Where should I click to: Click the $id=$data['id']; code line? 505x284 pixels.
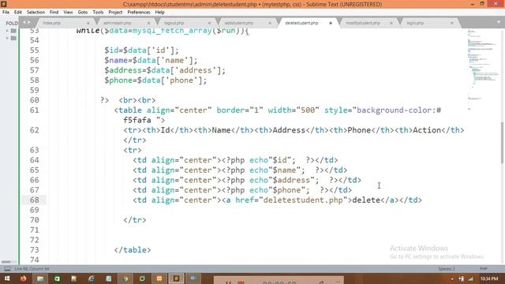pyautogui.click(x=141, y=50)
